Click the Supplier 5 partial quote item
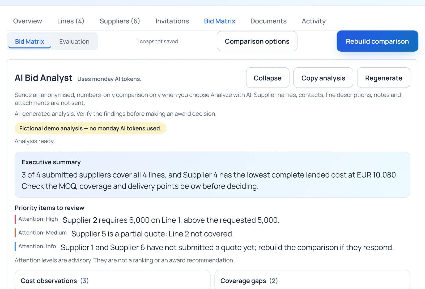Viewport: 425px width, 289px height. click(x=152, y=234)
